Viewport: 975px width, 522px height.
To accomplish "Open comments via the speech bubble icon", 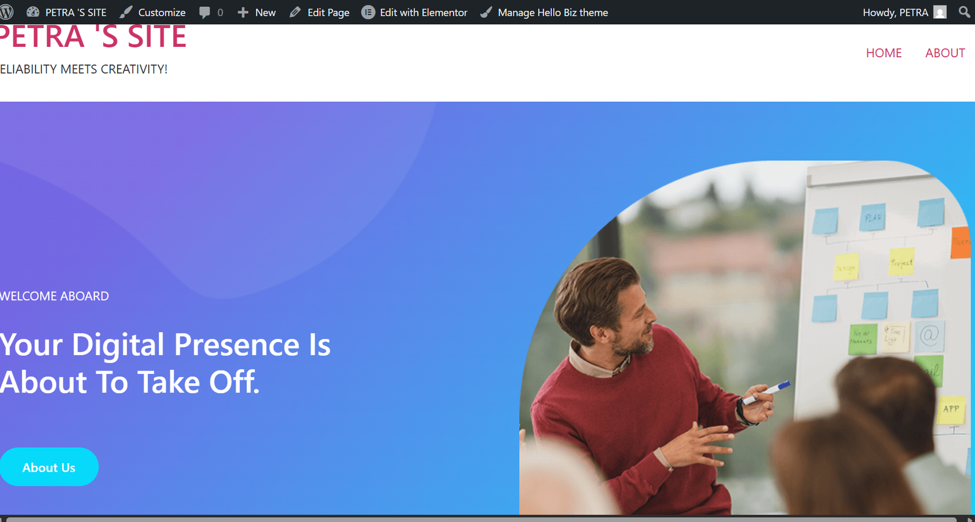I will pos(205,12).
